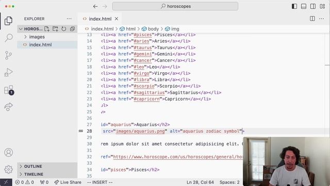Open the Live Share activity bar icon
Viewport: 330px width, 186px height.
point(8,107)
